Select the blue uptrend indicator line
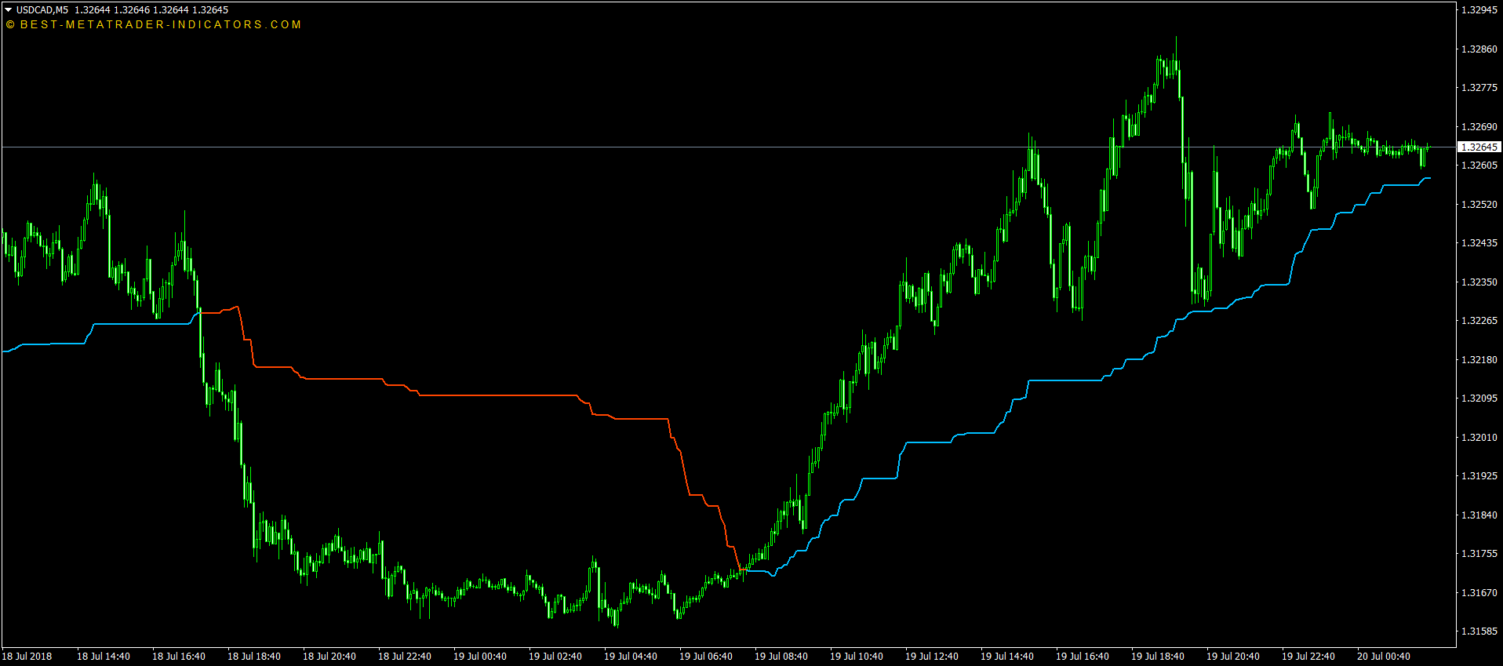Image resolution: width=1503 pixels, height=666 pixels. (1067, 380)
